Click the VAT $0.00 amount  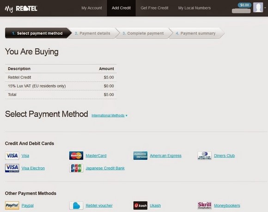point(109,86)
